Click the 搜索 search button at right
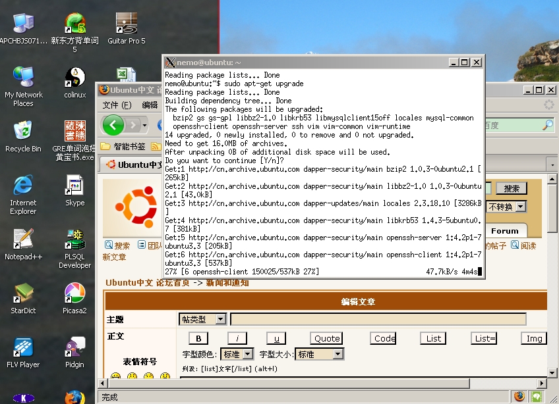Viewport: 559px width, 404px height. pyautogui.click(x=512, y=188)
